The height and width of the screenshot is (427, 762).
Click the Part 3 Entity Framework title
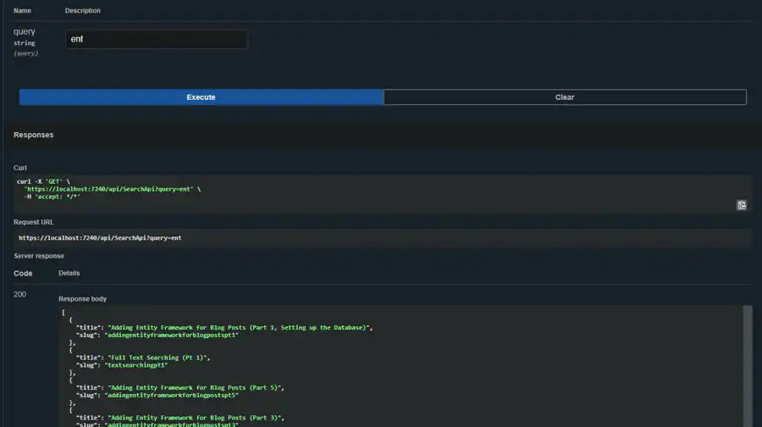coord(196,417)
